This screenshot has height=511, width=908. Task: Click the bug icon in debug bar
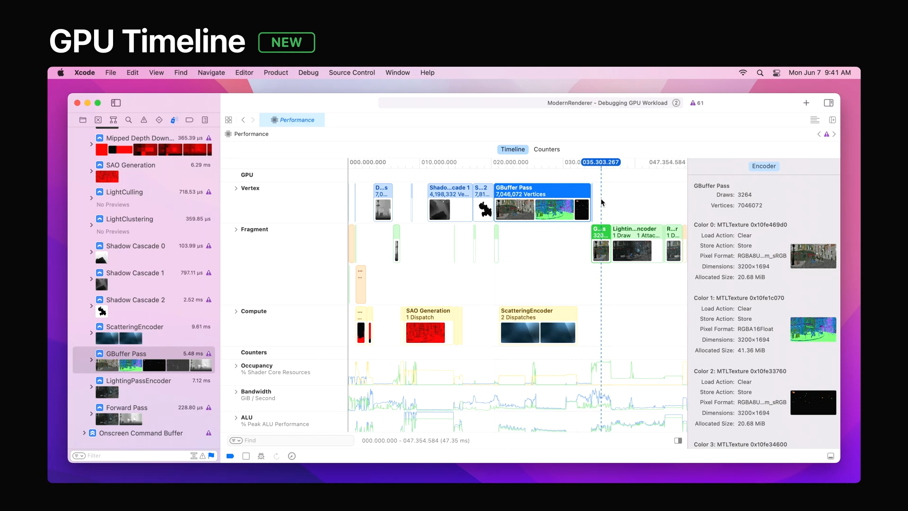click(261, 456)
